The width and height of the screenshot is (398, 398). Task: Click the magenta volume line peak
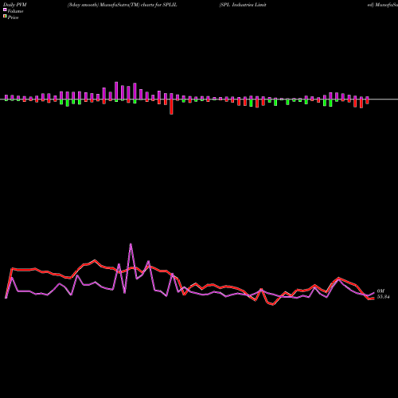(x=131, y=244)
